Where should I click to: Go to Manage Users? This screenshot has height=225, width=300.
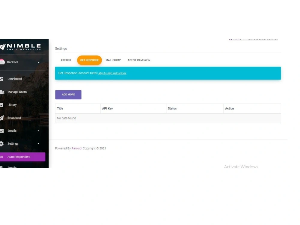point(17,92)
